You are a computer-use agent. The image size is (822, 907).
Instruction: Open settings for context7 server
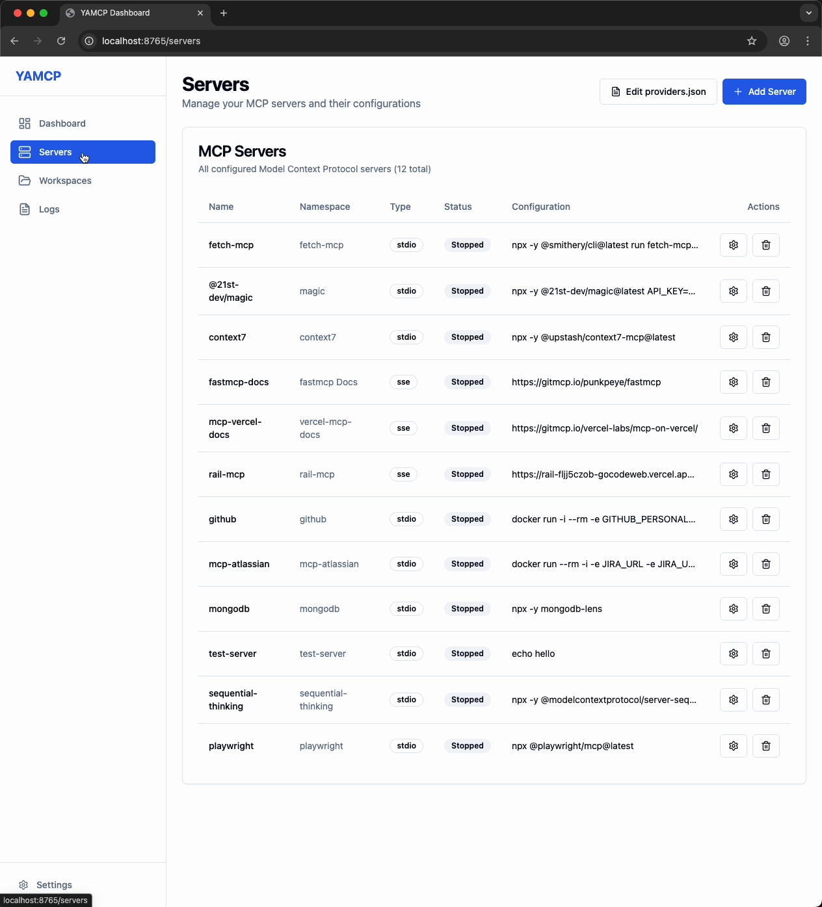734,337
